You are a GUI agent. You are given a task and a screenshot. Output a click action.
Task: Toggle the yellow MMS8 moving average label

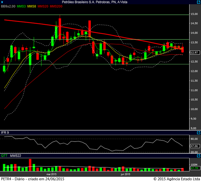click(32, 6)
